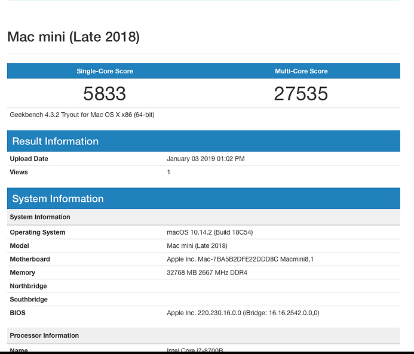This screenshot has width=414, height=354.
Task: Click the blue System Information section header
Action: tap(204, 198)
